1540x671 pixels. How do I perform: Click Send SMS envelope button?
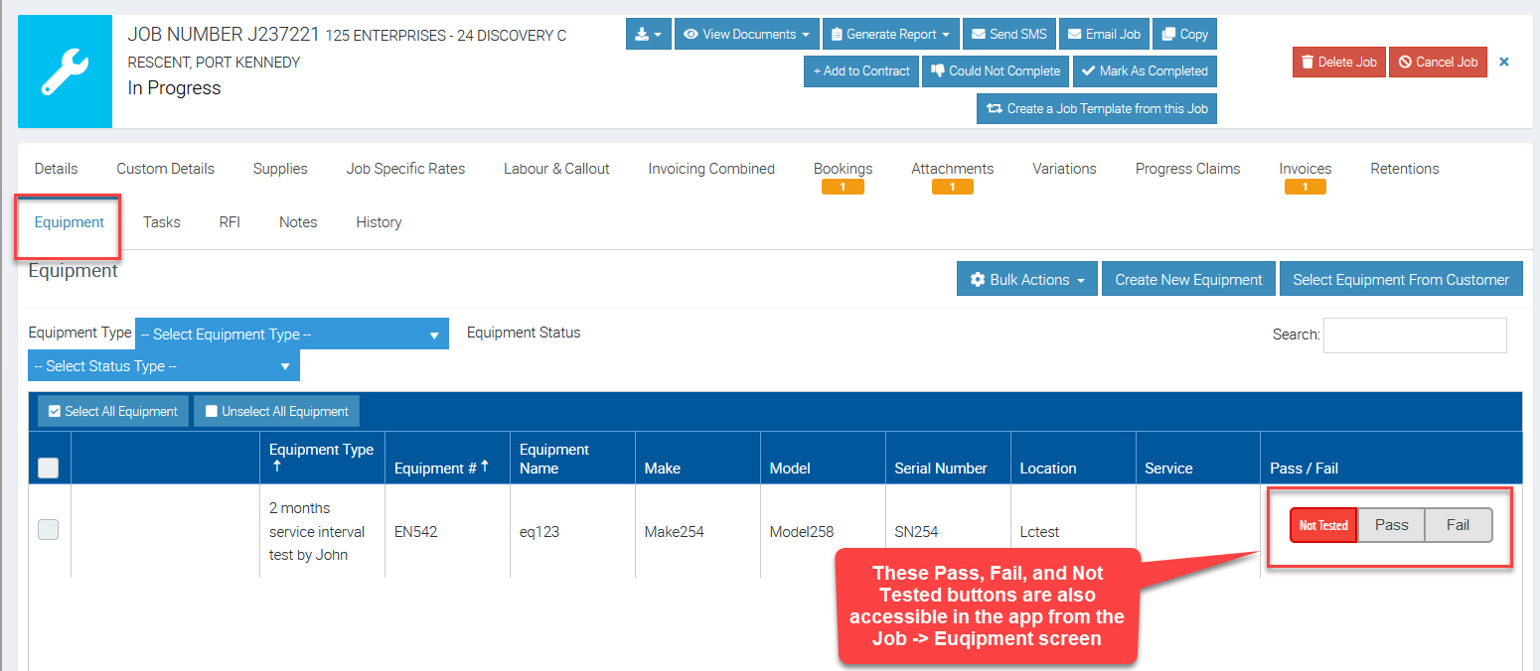[x=1008, y=34]
